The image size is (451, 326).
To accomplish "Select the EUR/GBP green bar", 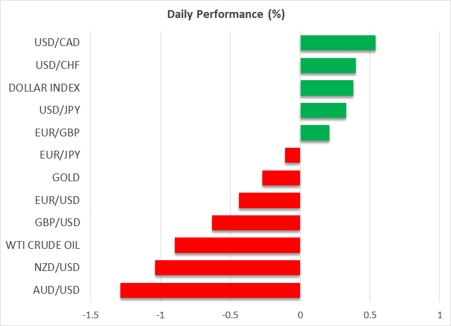I will tap(314, 133).
